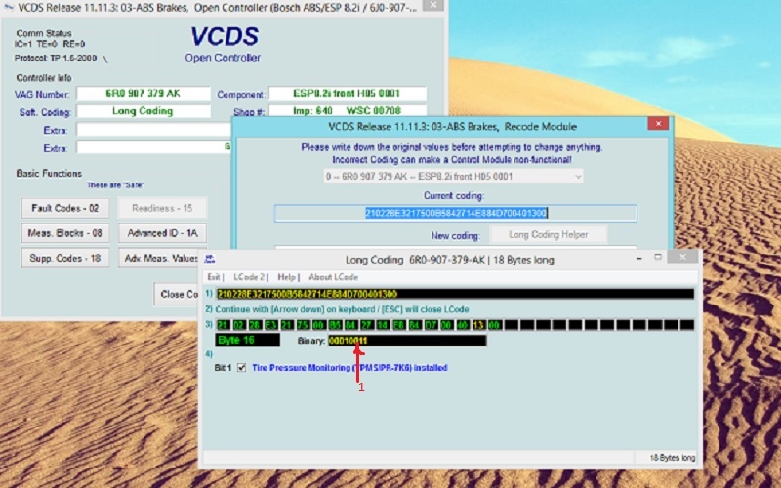Click the Byte 16 indicator box

click(248, 340)
